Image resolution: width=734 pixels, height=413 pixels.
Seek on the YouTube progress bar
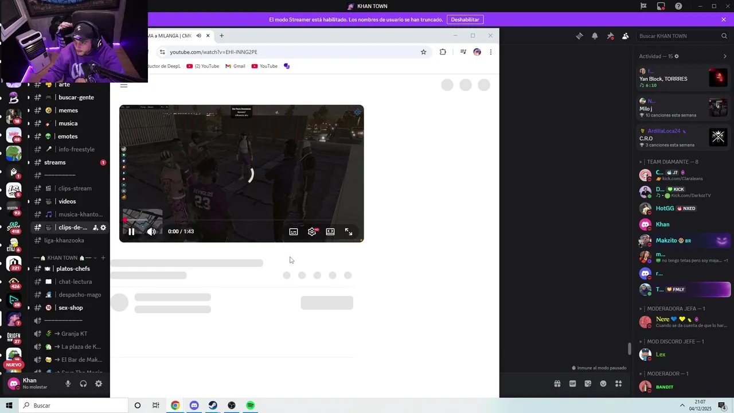coord(241,220)
